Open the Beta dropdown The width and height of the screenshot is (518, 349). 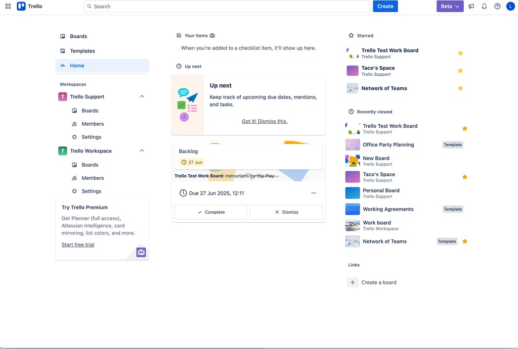click(x=450, y=6)
